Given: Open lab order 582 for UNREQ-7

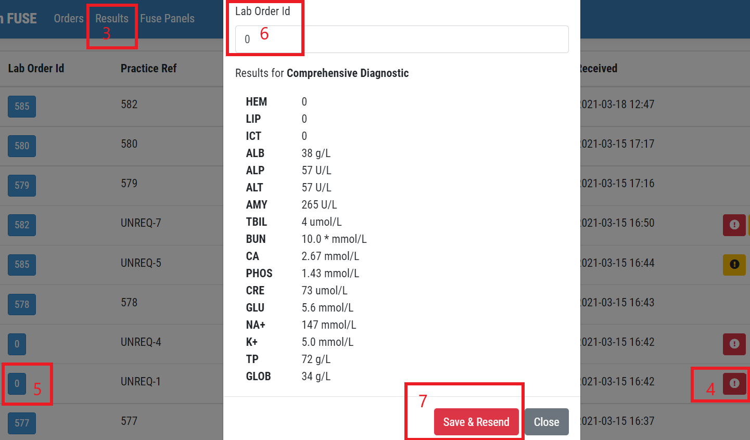Looking at the screenshot, I should 22,225.
